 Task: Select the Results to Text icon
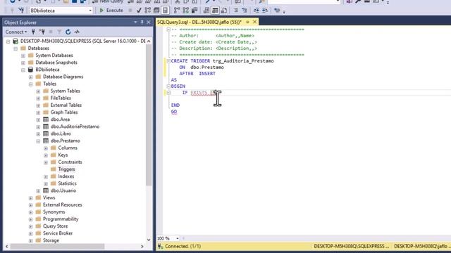click(206, 11)
